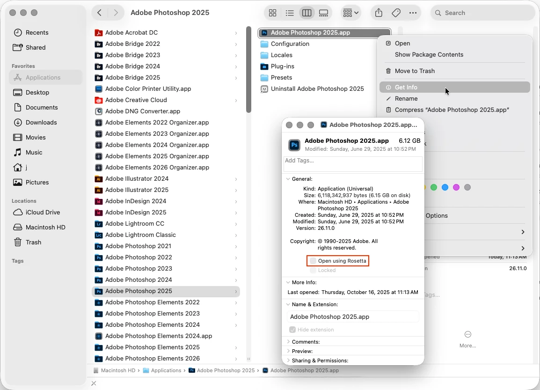Click the Edit Tags toolbar icon

[x=396, y=13]
